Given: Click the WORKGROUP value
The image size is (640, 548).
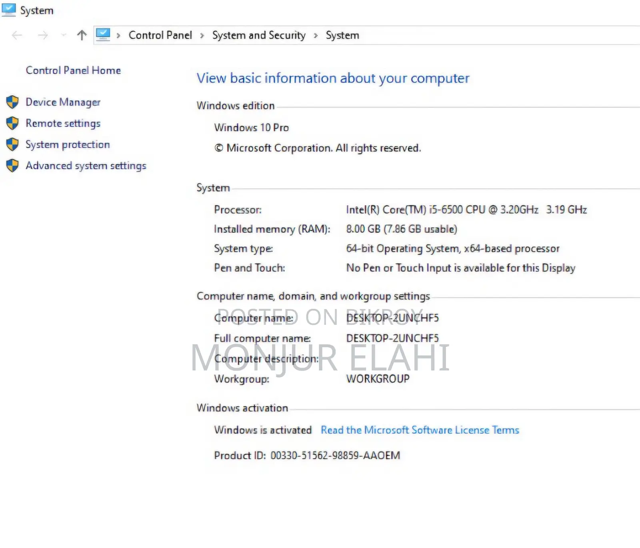Looking at the screenshot, I should click(x=378, y=379).
